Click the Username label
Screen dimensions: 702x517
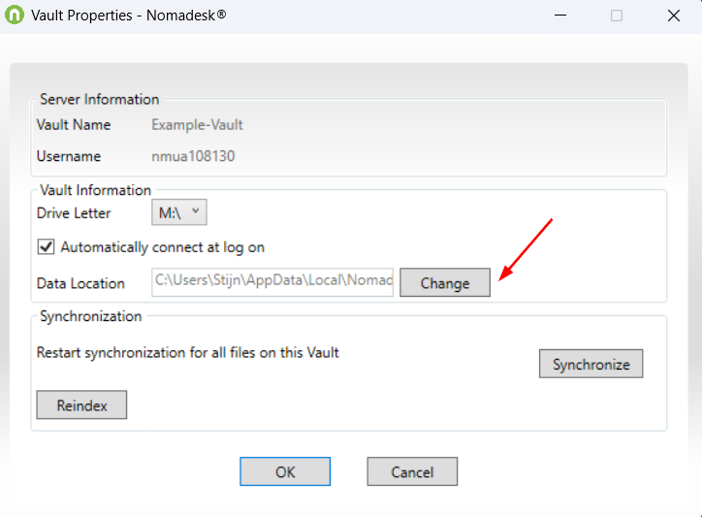point(69,156)
